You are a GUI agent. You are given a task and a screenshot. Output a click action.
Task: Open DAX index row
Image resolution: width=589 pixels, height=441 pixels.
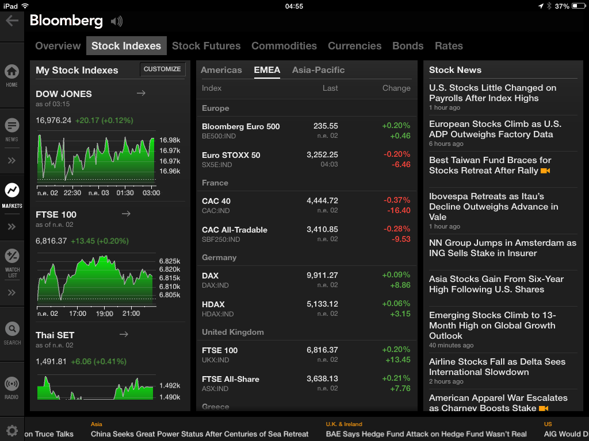pyautogui.click(x=306, y=280)
